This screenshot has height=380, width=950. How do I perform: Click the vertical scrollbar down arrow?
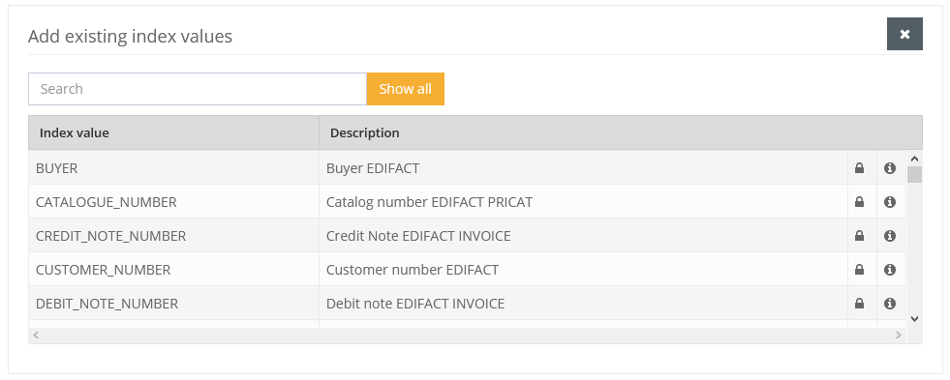click(915, 319)
